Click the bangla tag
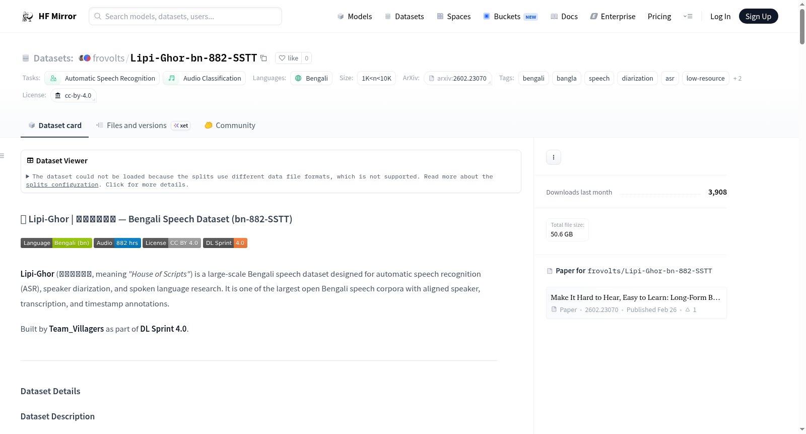Viewport: 806px width, 434px height. pyautogui.click(x=567, y=78)
